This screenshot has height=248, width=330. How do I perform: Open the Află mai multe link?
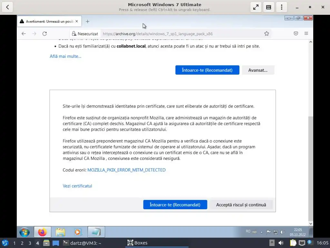pyautogui.click(x=65, y=56)
